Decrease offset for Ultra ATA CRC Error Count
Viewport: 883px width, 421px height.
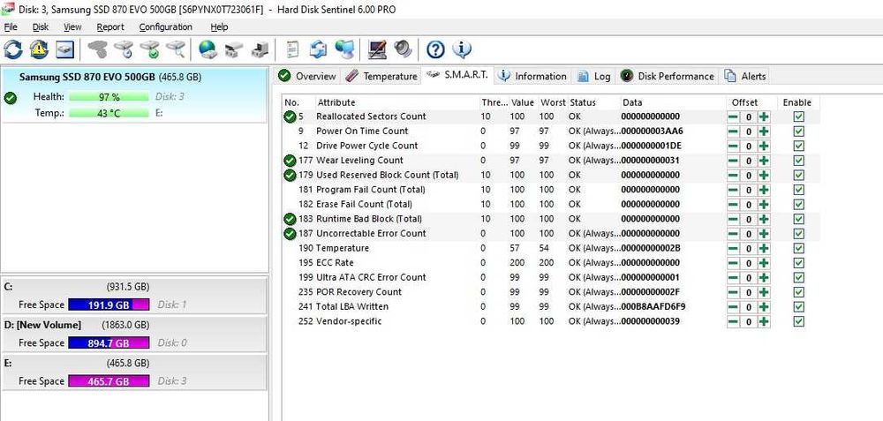coord(733,278)
